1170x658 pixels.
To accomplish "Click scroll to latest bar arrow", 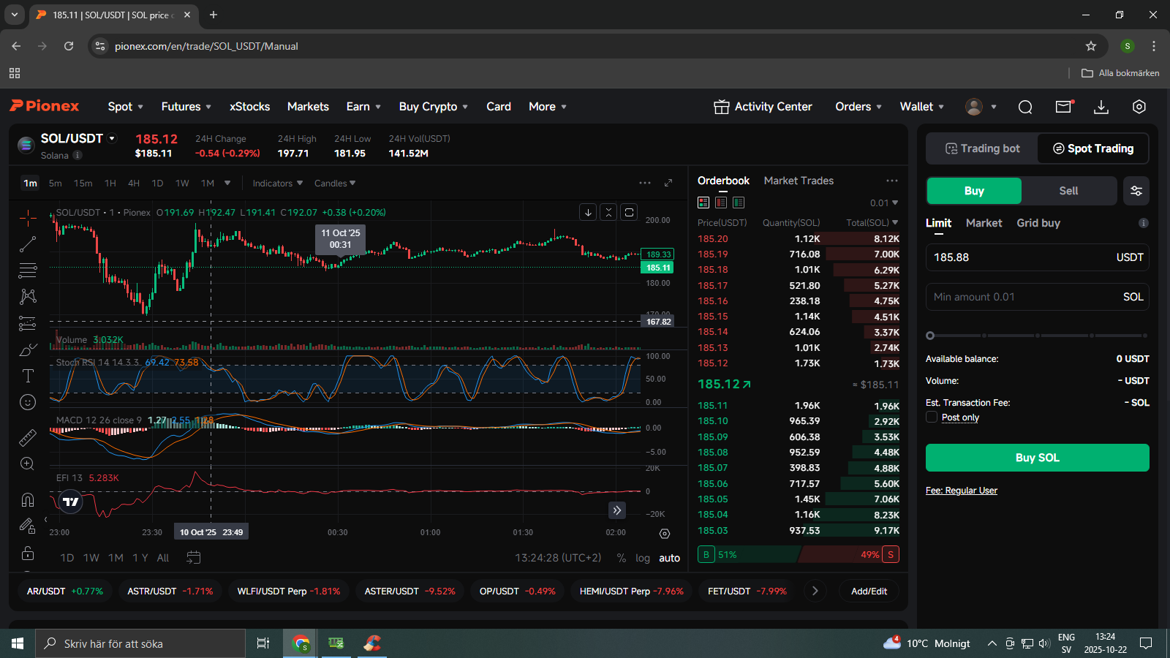I will 617,510.
